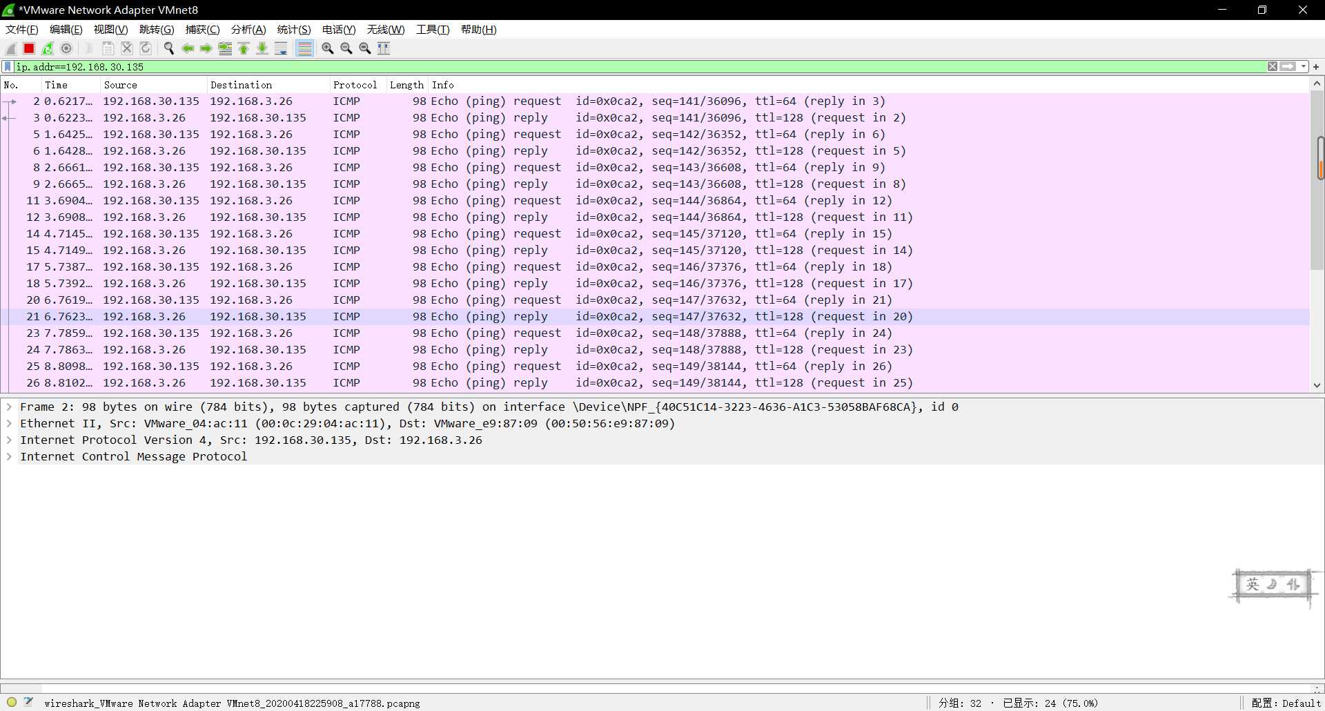
Task: Click the 英 input method indicator
Action: (1253, 585)
